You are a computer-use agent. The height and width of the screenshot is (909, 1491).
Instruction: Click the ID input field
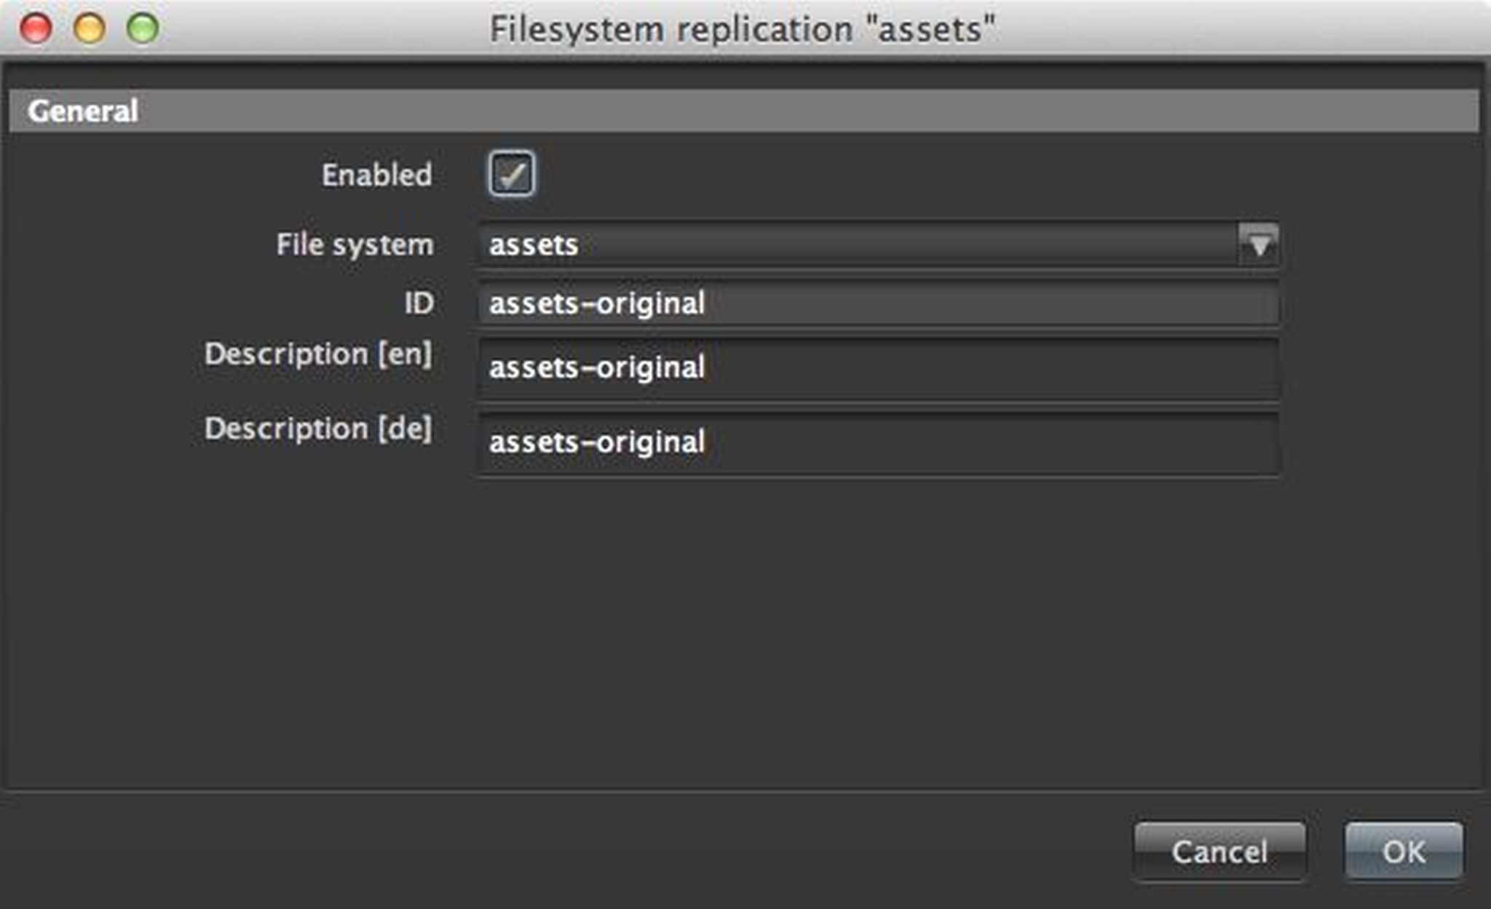(x=874, y=303)
